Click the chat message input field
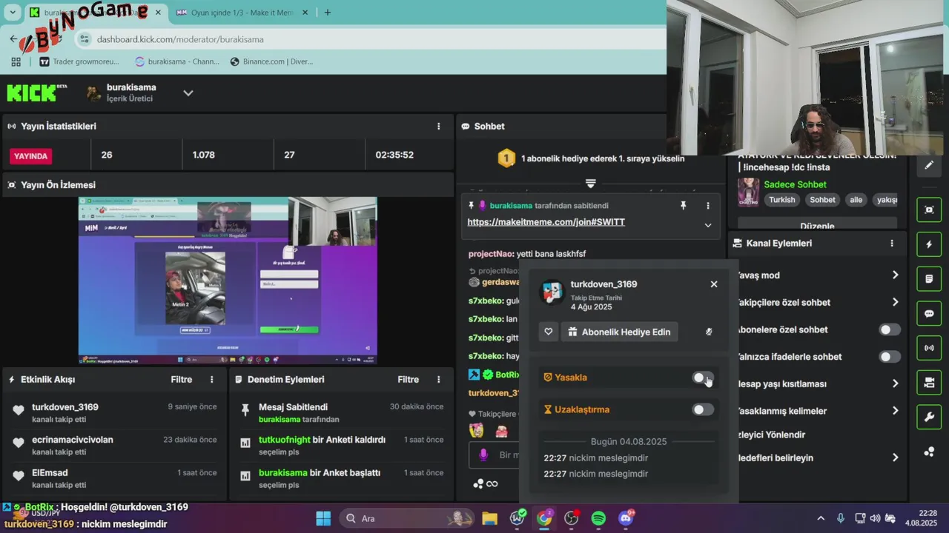 pos(495,455)
